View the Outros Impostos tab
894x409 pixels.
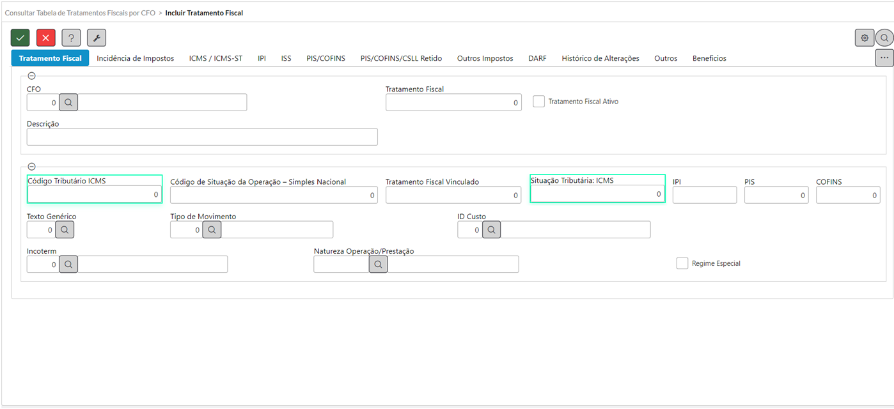coord(485,58)
